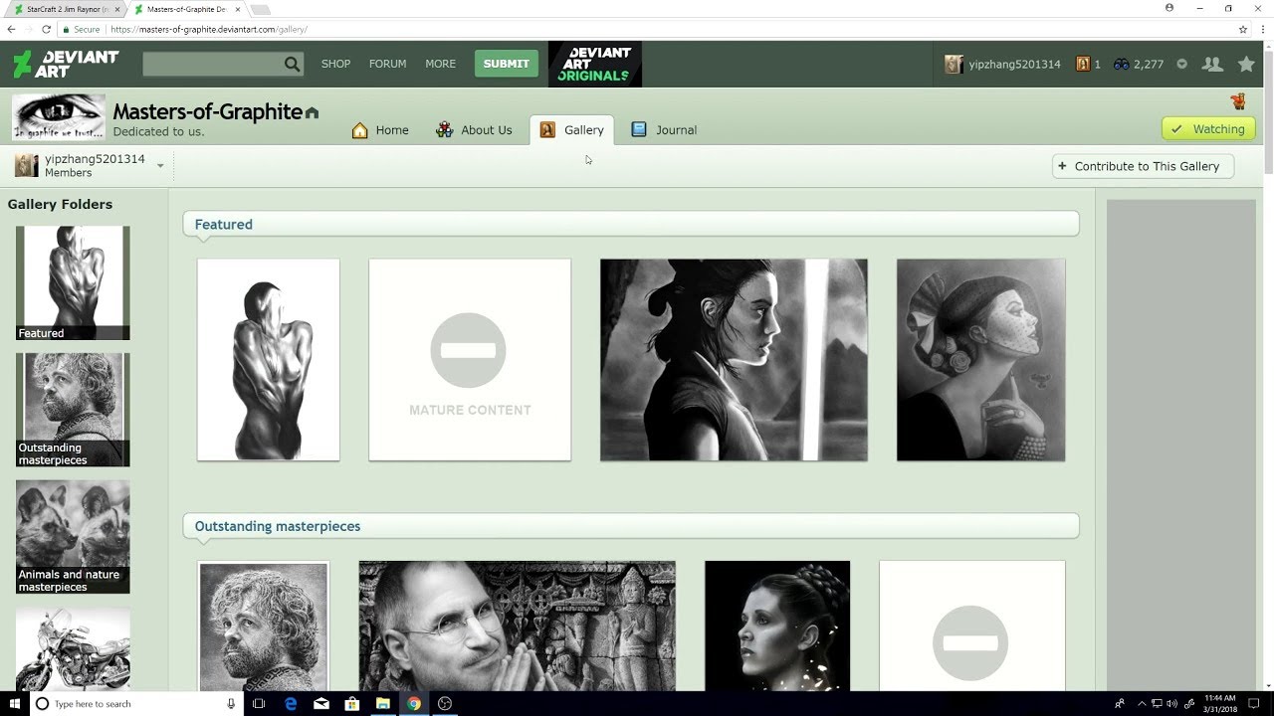Image resolution: width=1274 pixels, height=716 pixels.
Task: Open Windows Start menu
Action: [x=15, y=703]
